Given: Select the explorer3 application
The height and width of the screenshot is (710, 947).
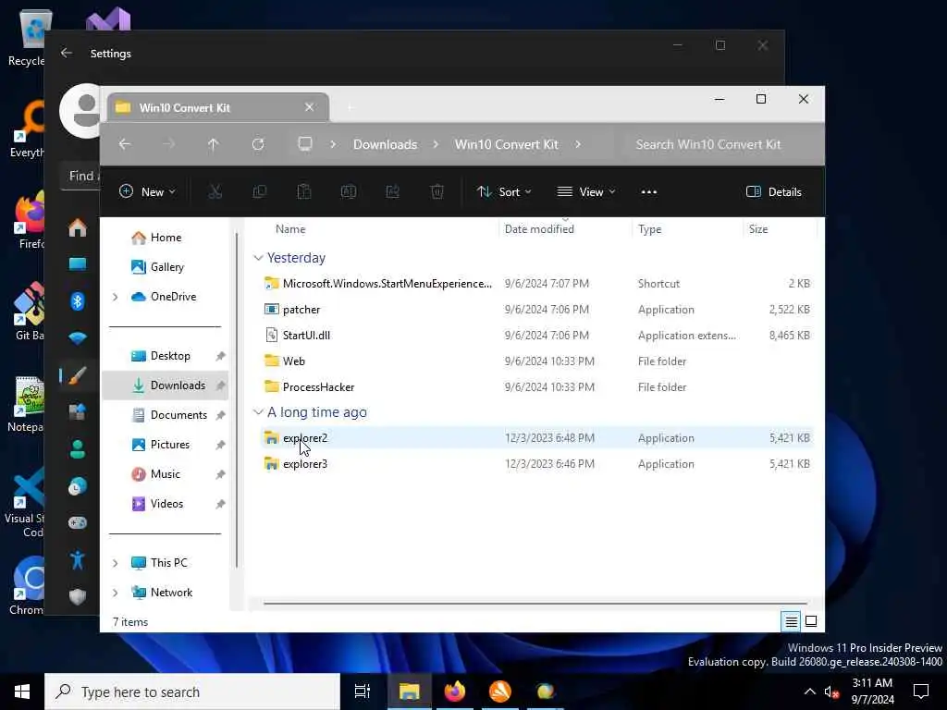Looking at the screenshot, I should [x=537, y=464].
